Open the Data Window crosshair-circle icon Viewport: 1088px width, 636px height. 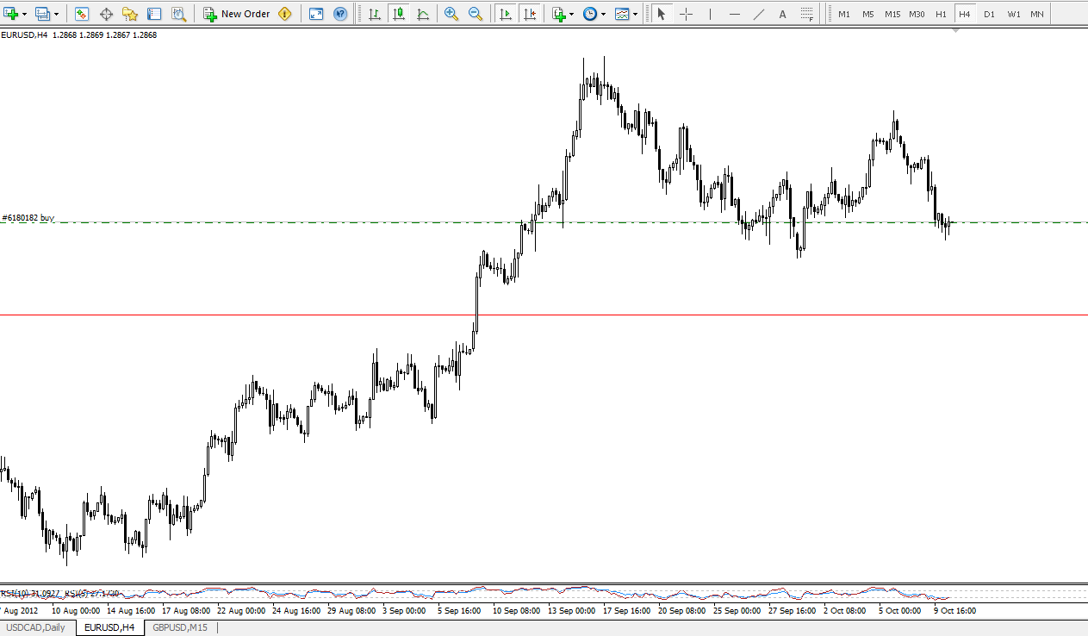(x=106, y=14)
